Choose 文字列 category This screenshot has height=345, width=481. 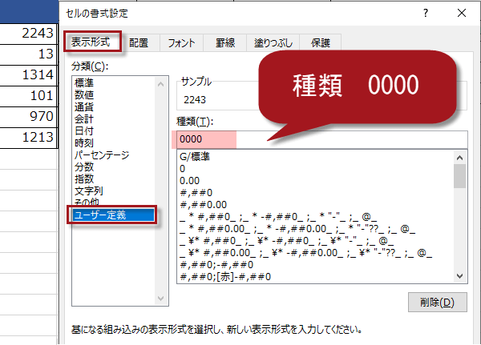[x=90, y=191]
